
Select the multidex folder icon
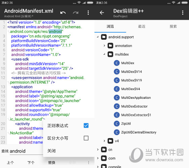(x=110, y=54)
